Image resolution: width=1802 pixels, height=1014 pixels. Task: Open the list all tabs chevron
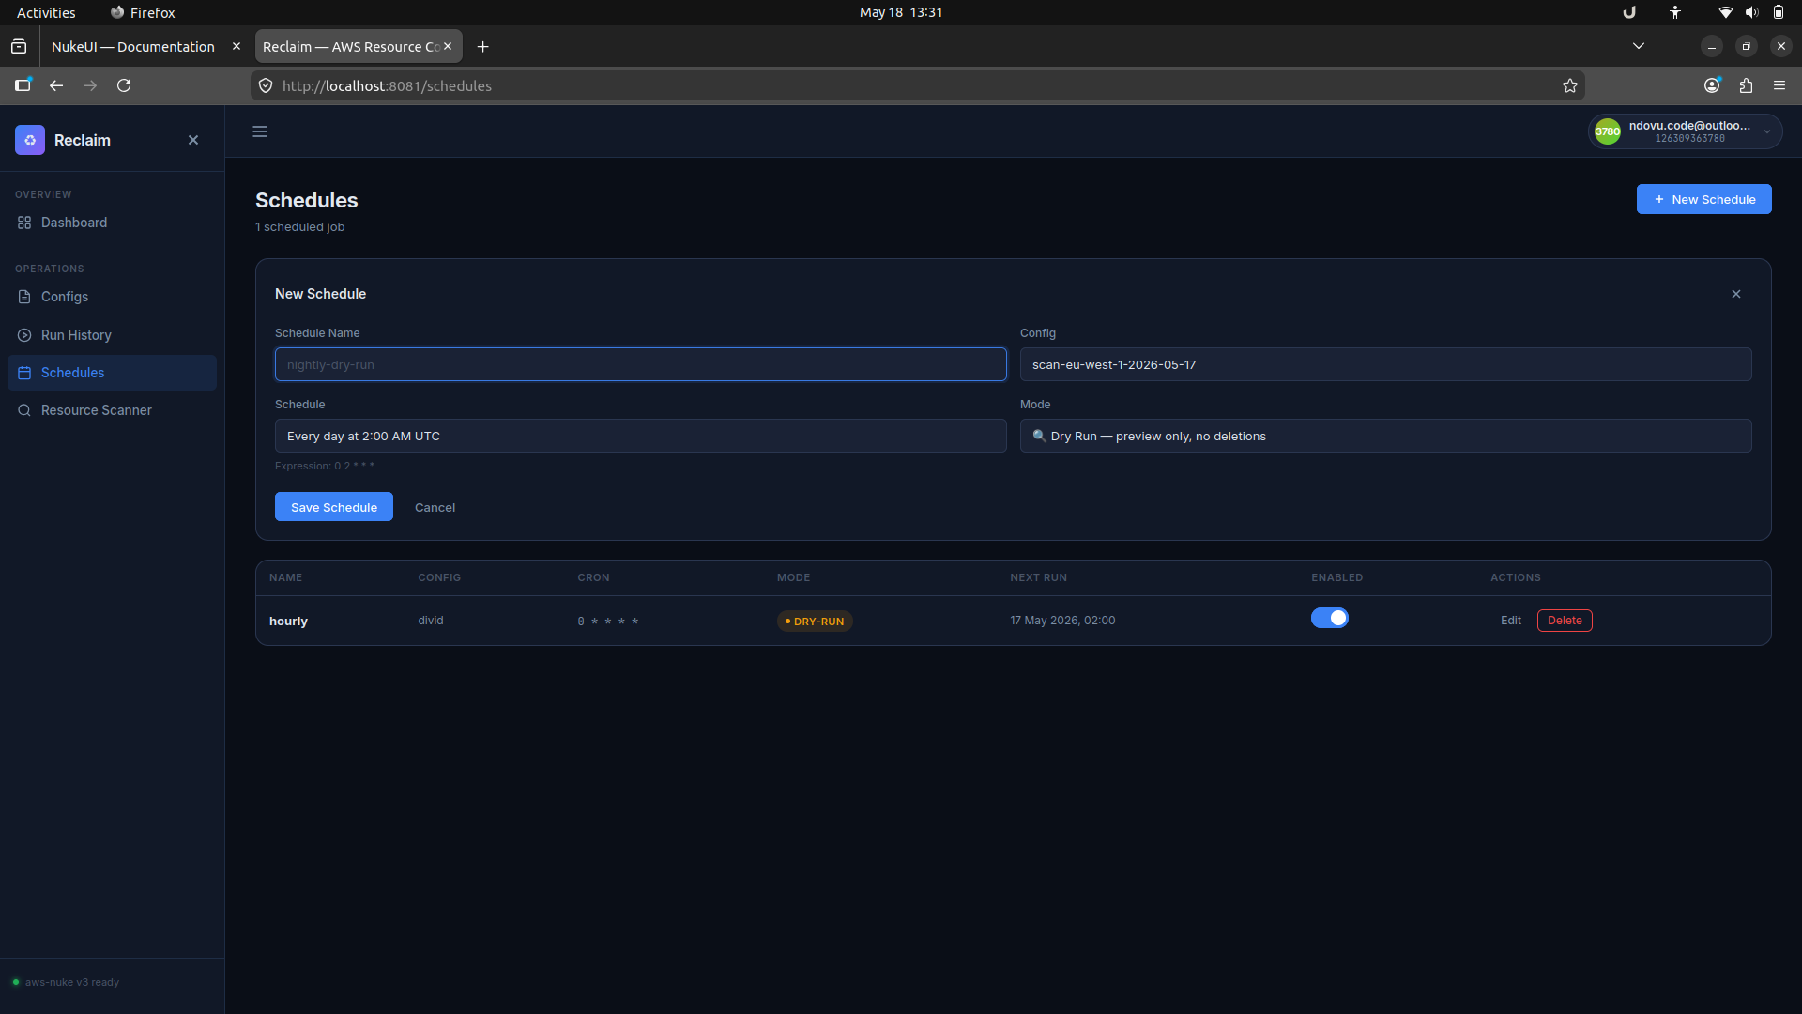pos(1639,46)
